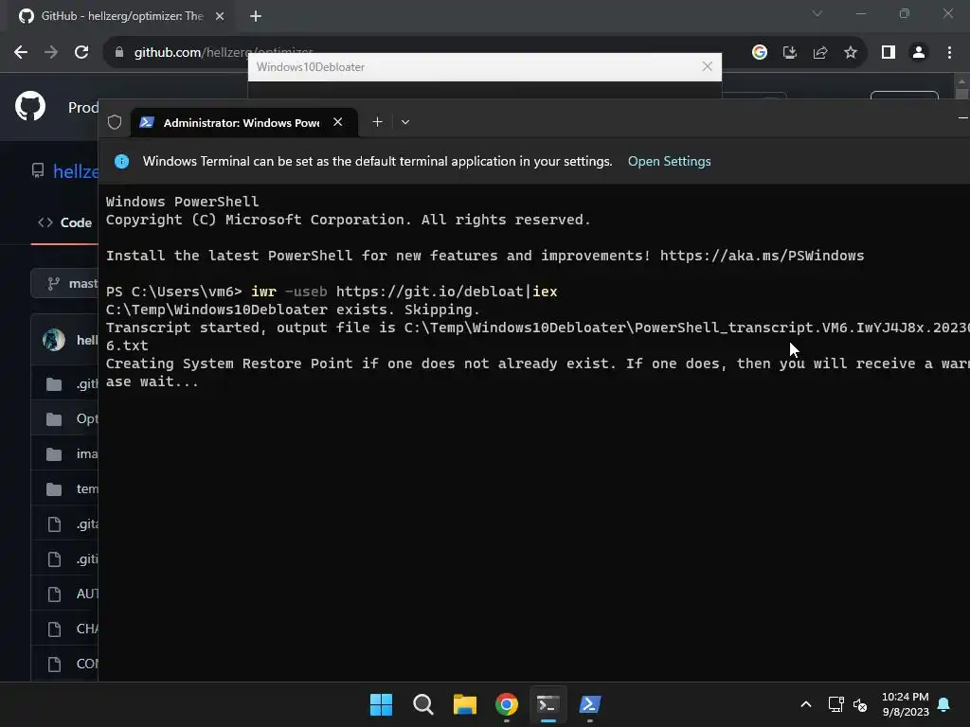
Task: Click hellzerg repository owner link
Action: pos(76,171)
